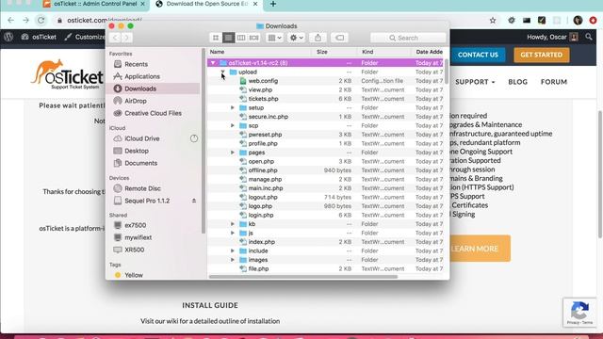The height and width of the screenshot is (339, 603).
Task: Open Applications in Finder sidebar
Action: 137,76
